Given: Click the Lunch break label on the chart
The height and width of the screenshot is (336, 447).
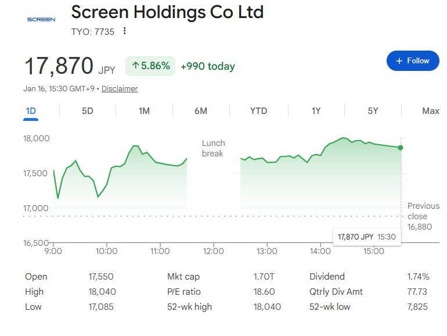Looking at the screenshot, I should click(x=213, y=148).
